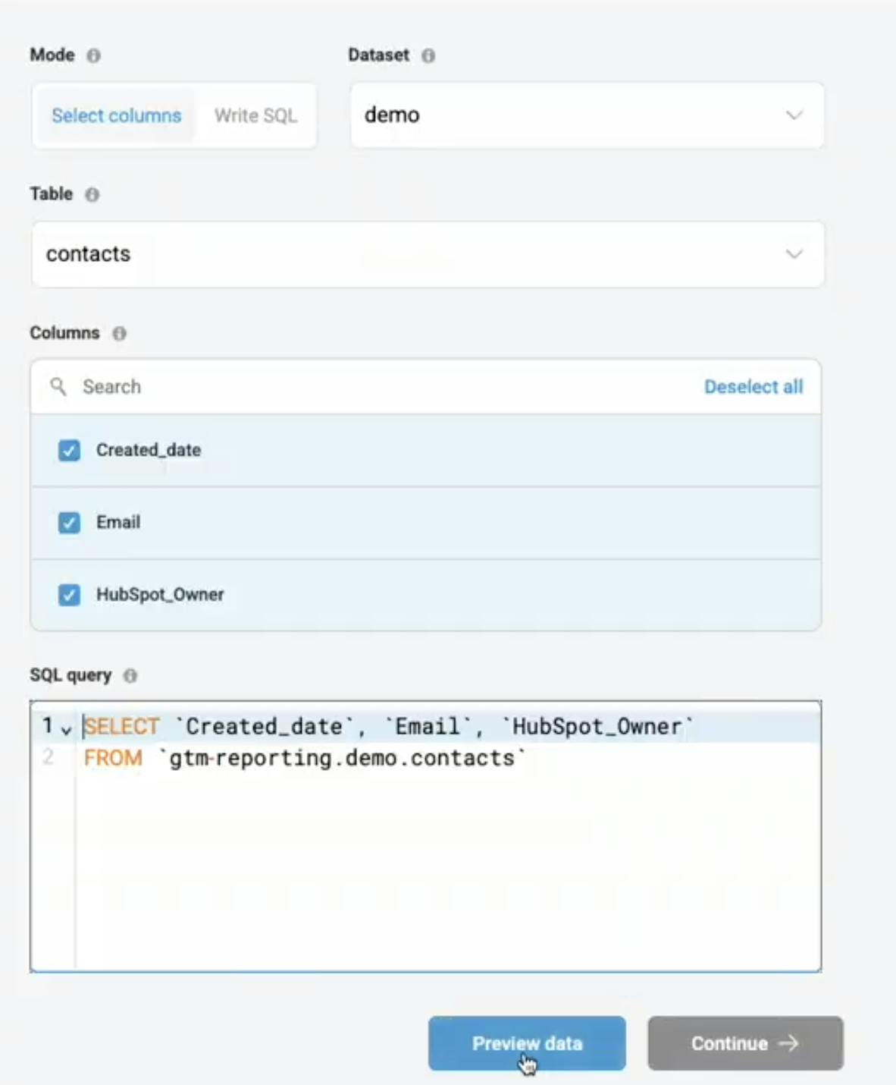
Task: Click the info icon beside Columns label
Action: click(119, 333)
